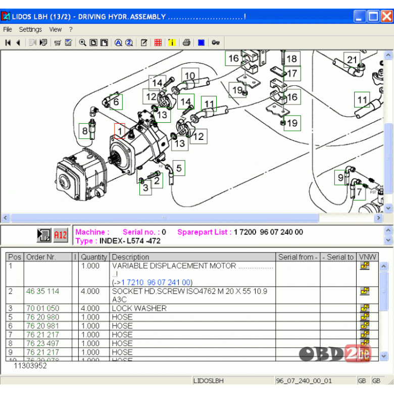The image size is (394, 394).
Task: Click the key icon in toolbar
Action: tap(216, 42)
